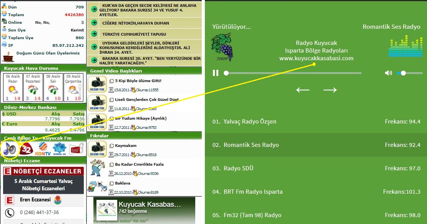The width and height of the screenshot is (427, 224).
Task: Click the Frekans:101.3 value
Action: coord(402,192)
